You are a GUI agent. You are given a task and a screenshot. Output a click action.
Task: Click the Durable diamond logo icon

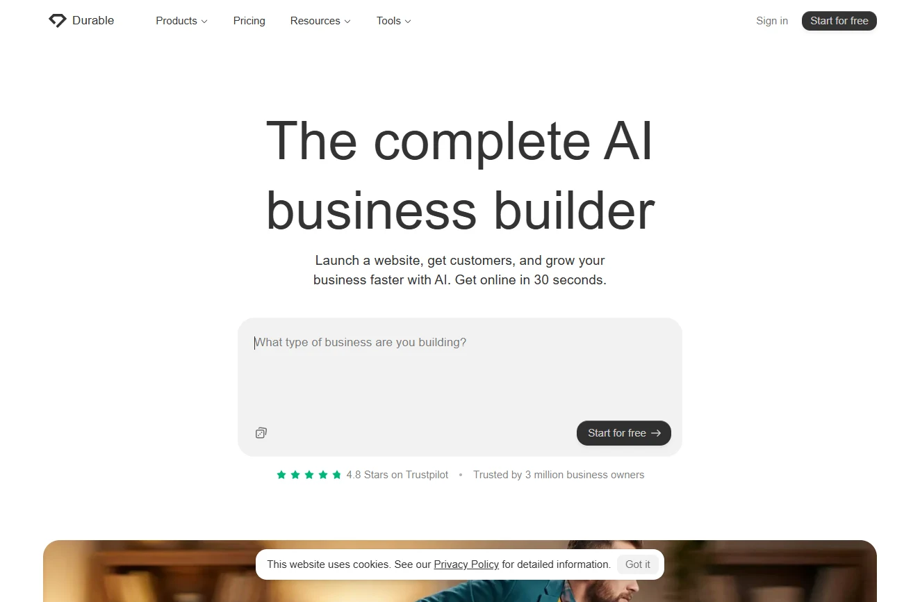[57, 21]
